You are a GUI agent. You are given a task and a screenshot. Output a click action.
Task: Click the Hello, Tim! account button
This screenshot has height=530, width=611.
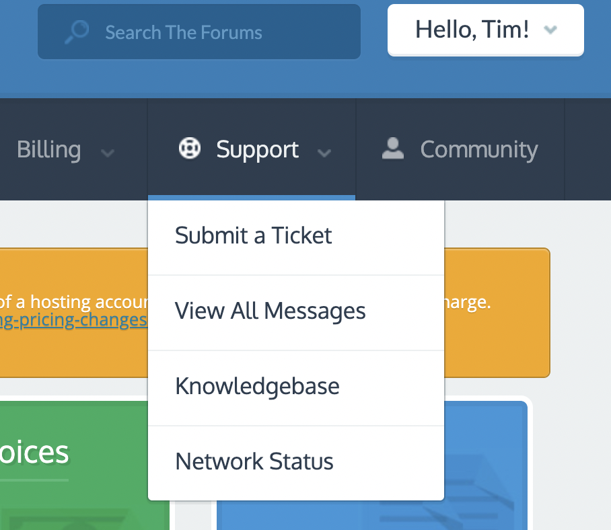[486, 30]
